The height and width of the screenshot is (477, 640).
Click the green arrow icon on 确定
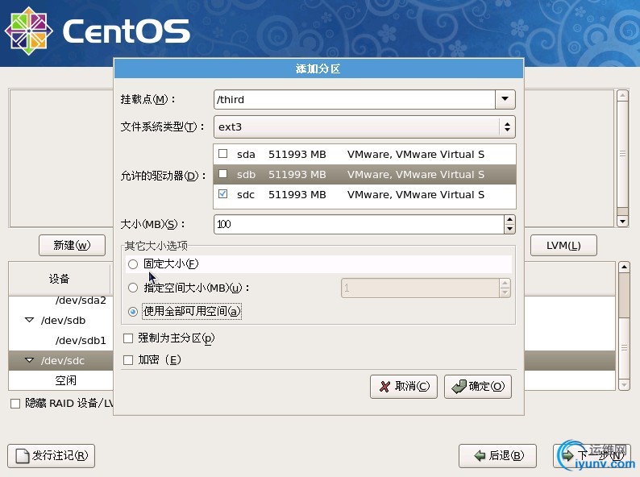click(x=459, y=387)
